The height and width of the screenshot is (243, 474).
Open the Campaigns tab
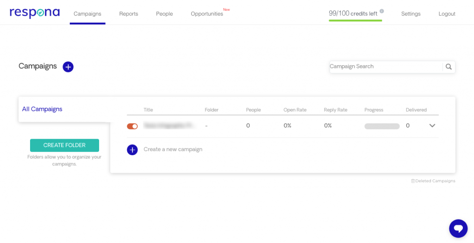pos(87,14)
